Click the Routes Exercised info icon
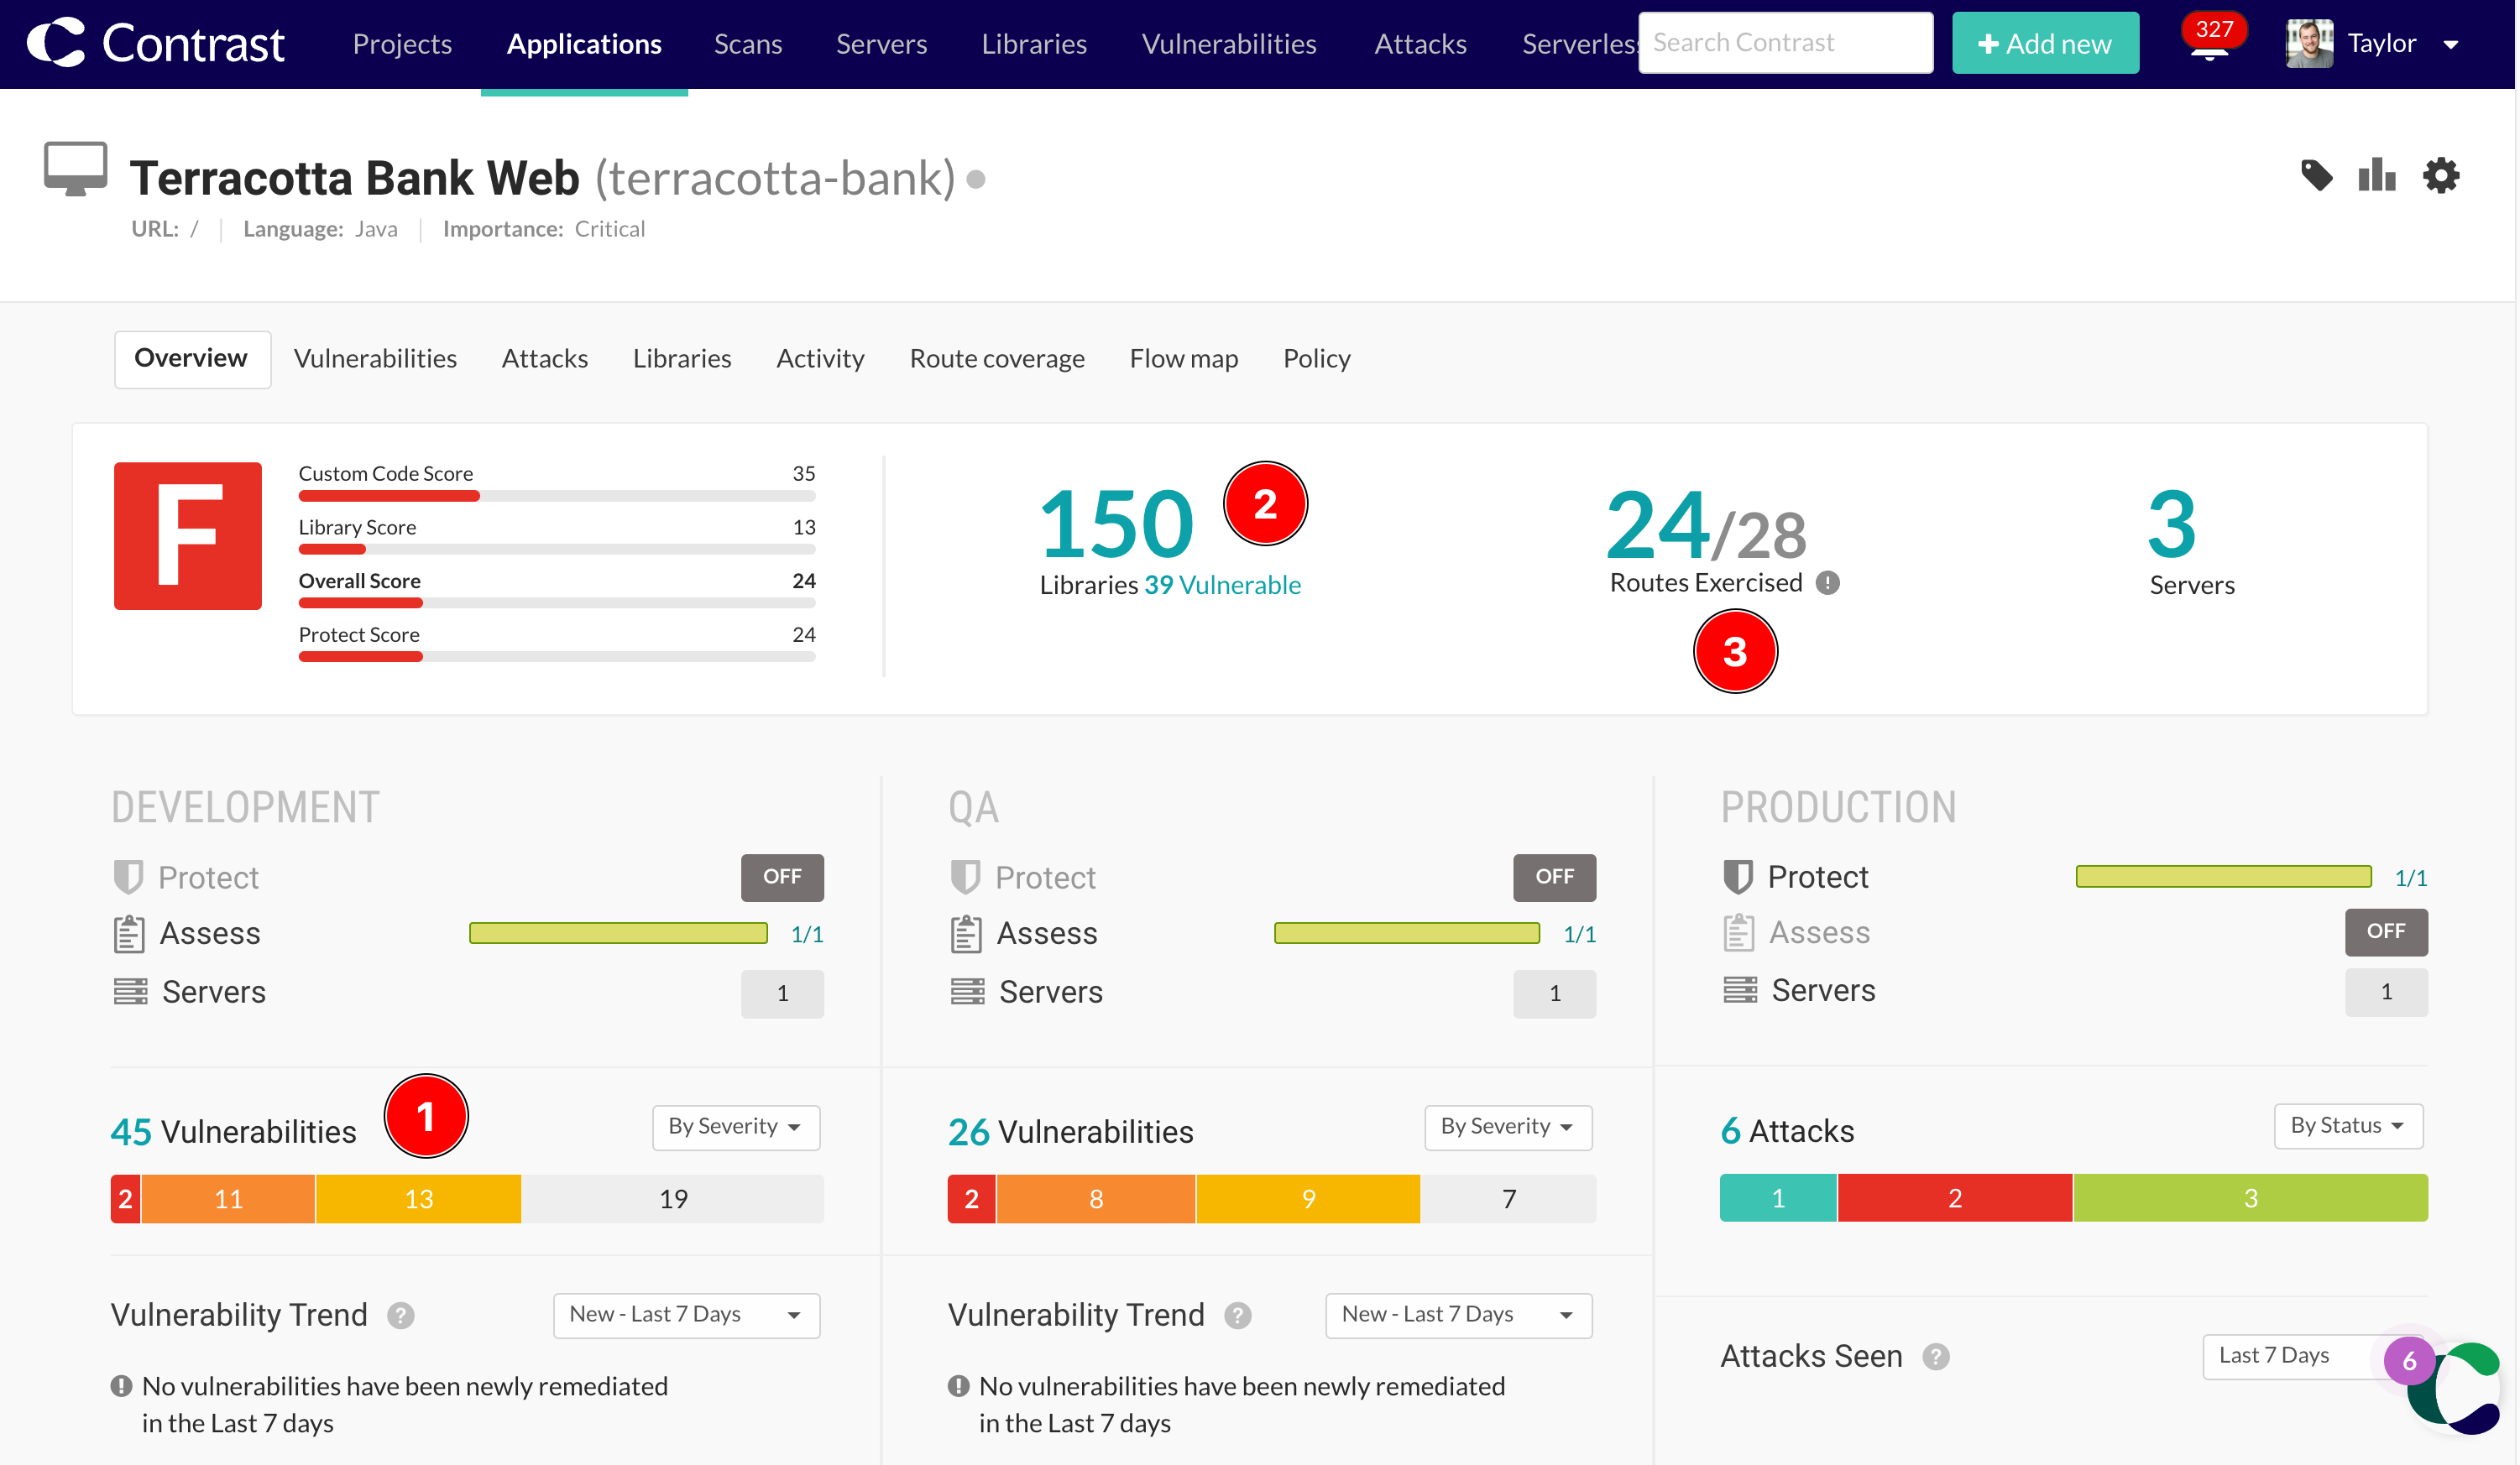The image size is (2520, 1465). [x=1828, y=582]
